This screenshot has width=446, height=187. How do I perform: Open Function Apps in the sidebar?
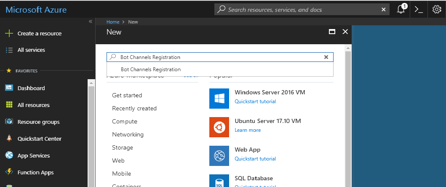[35, 172]
